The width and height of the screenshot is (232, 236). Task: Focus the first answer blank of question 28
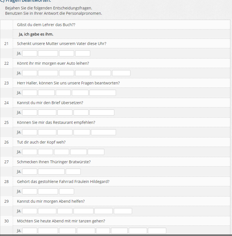pyautogui.click(x=30, y=191)
